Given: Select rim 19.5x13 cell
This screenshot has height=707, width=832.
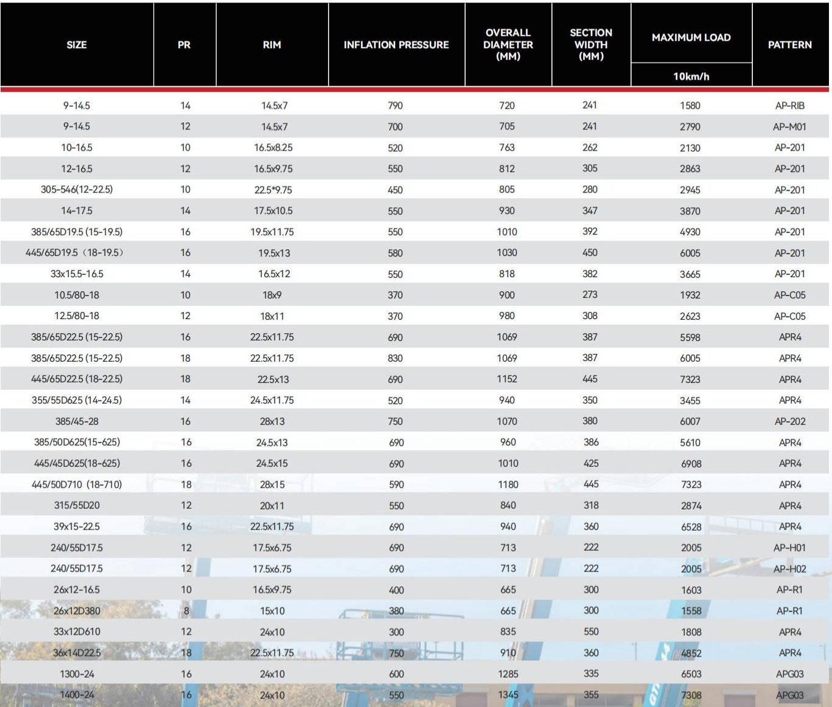Looking at the screenshot, I should tap(274, 253).
